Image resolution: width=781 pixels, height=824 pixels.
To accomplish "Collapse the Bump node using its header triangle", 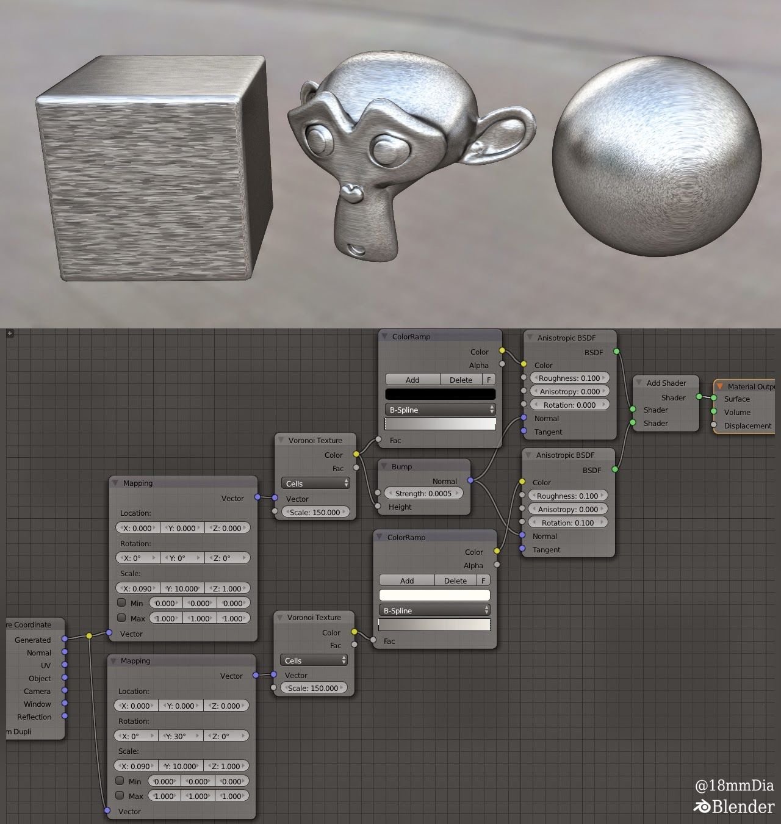I will click(x=384, y=466).
